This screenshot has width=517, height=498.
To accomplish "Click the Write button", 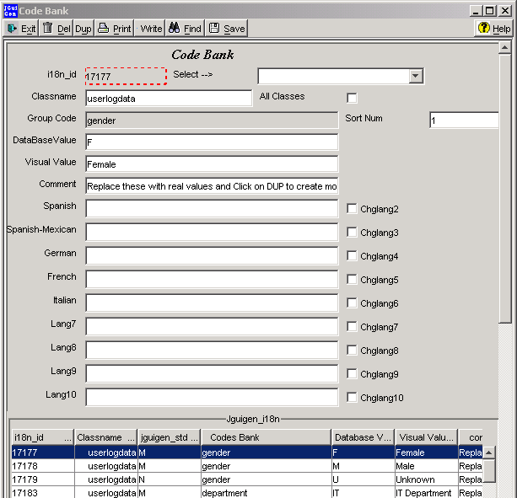I will (x=150, y=29).
